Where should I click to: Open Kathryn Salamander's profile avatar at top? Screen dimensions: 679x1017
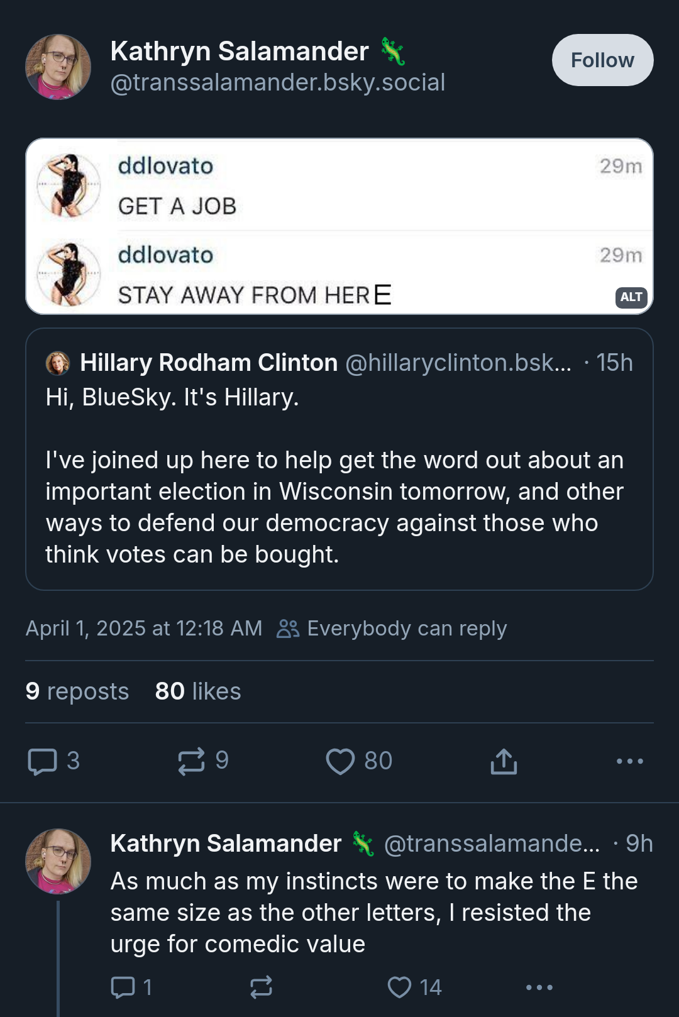coord(58,67)
